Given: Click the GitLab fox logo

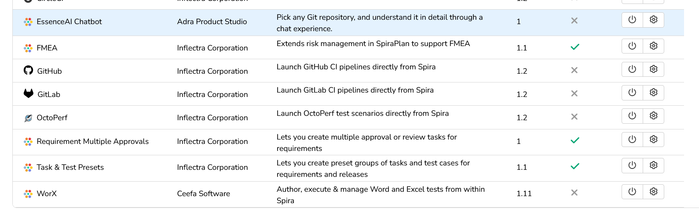Looking at the screenshot, I should tap(29, 93).
